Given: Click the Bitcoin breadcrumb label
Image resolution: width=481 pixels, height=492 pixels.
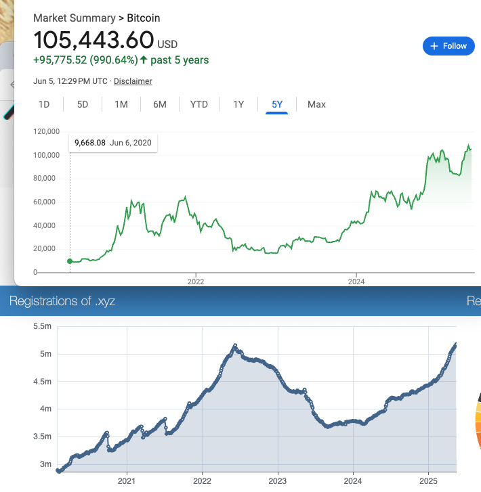Looking at the screenshot, I should click(x=144, y=18).
